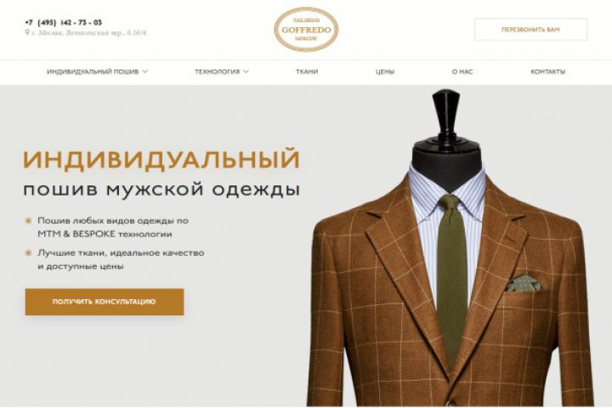The height and width of the screenshot is (408, 612).
Task: Navigate to 'О нас'
Action: click(x=462, y=71)
